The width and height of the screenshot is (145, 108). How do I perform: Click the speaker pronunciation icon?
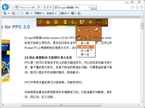(88, 29)
